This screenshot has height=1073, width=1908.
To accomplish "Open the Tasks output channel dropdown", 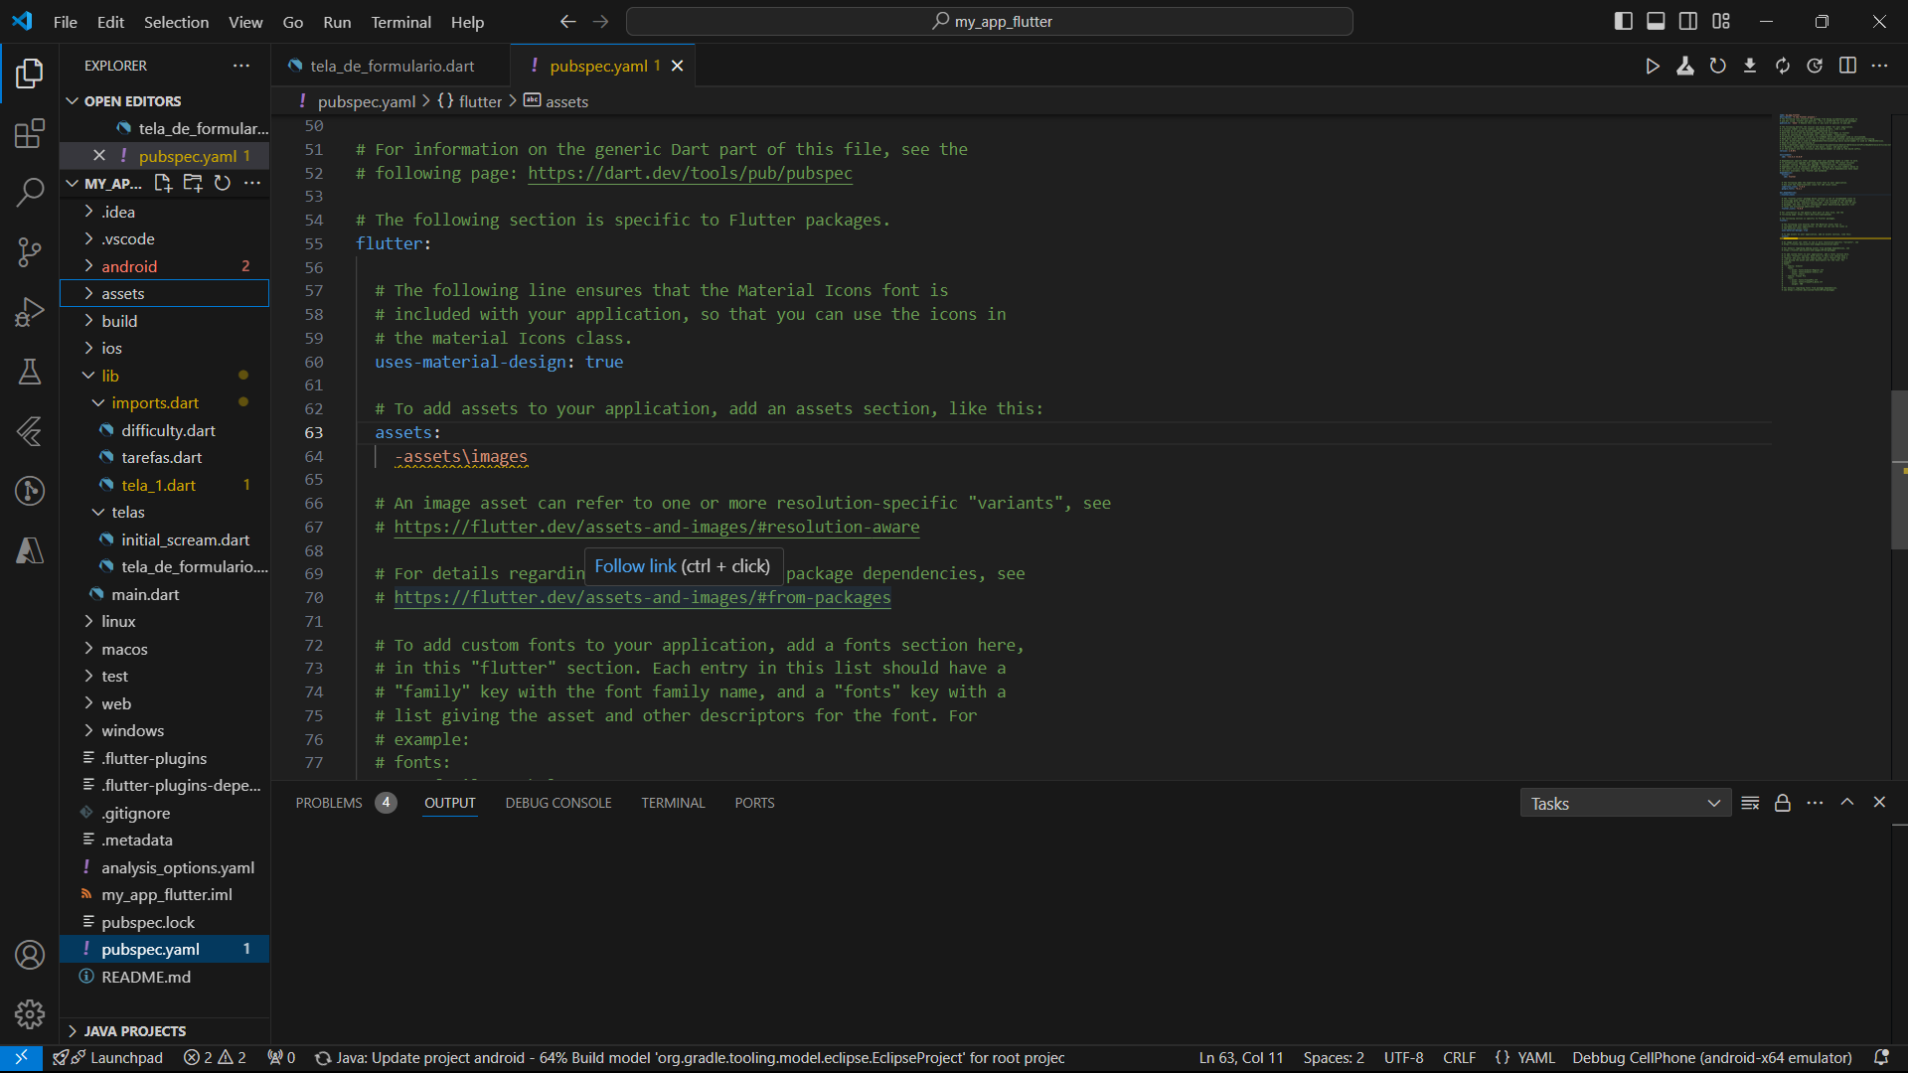I will coord(1626,804).
